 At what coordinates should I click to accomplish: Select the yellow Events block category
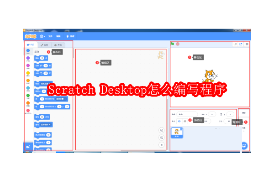(28, 74)
